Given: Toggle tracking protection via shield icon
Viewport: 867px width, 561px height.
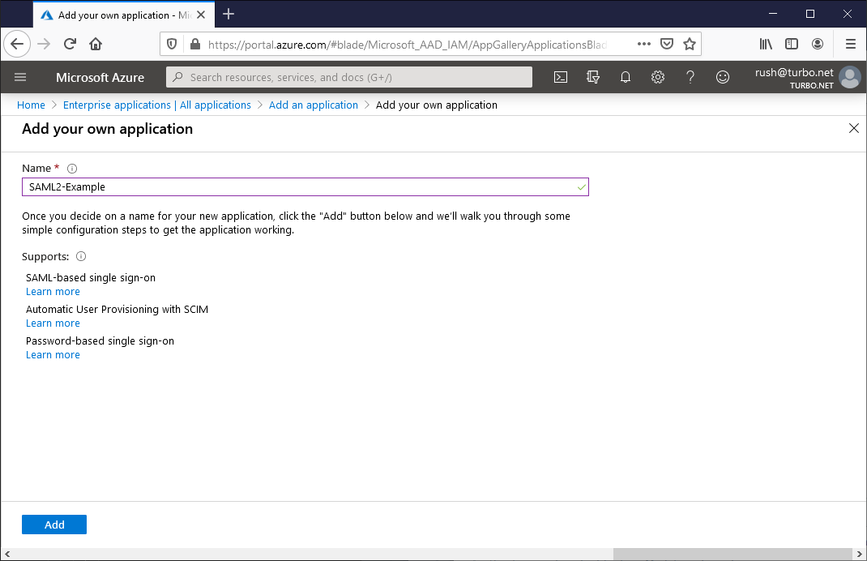Looking at the screenshot, I should pyautogui.click(x=171, y=44).
